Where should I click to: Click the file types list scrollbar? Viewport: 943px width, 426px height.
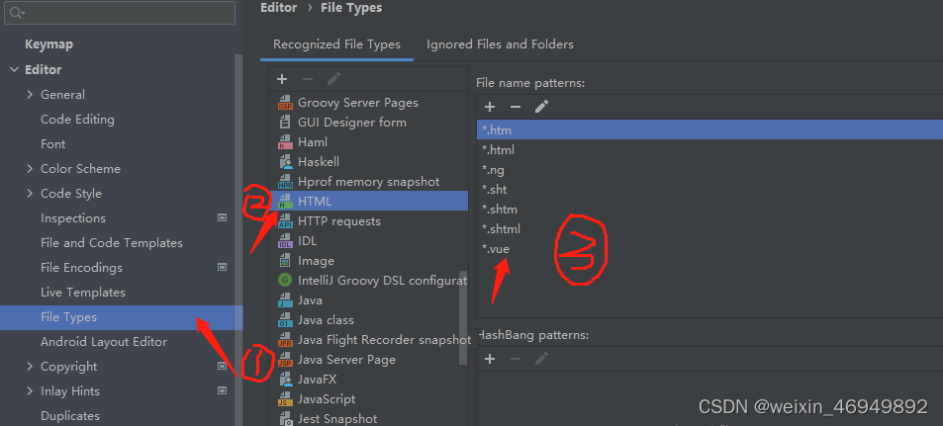click(463, 316)
